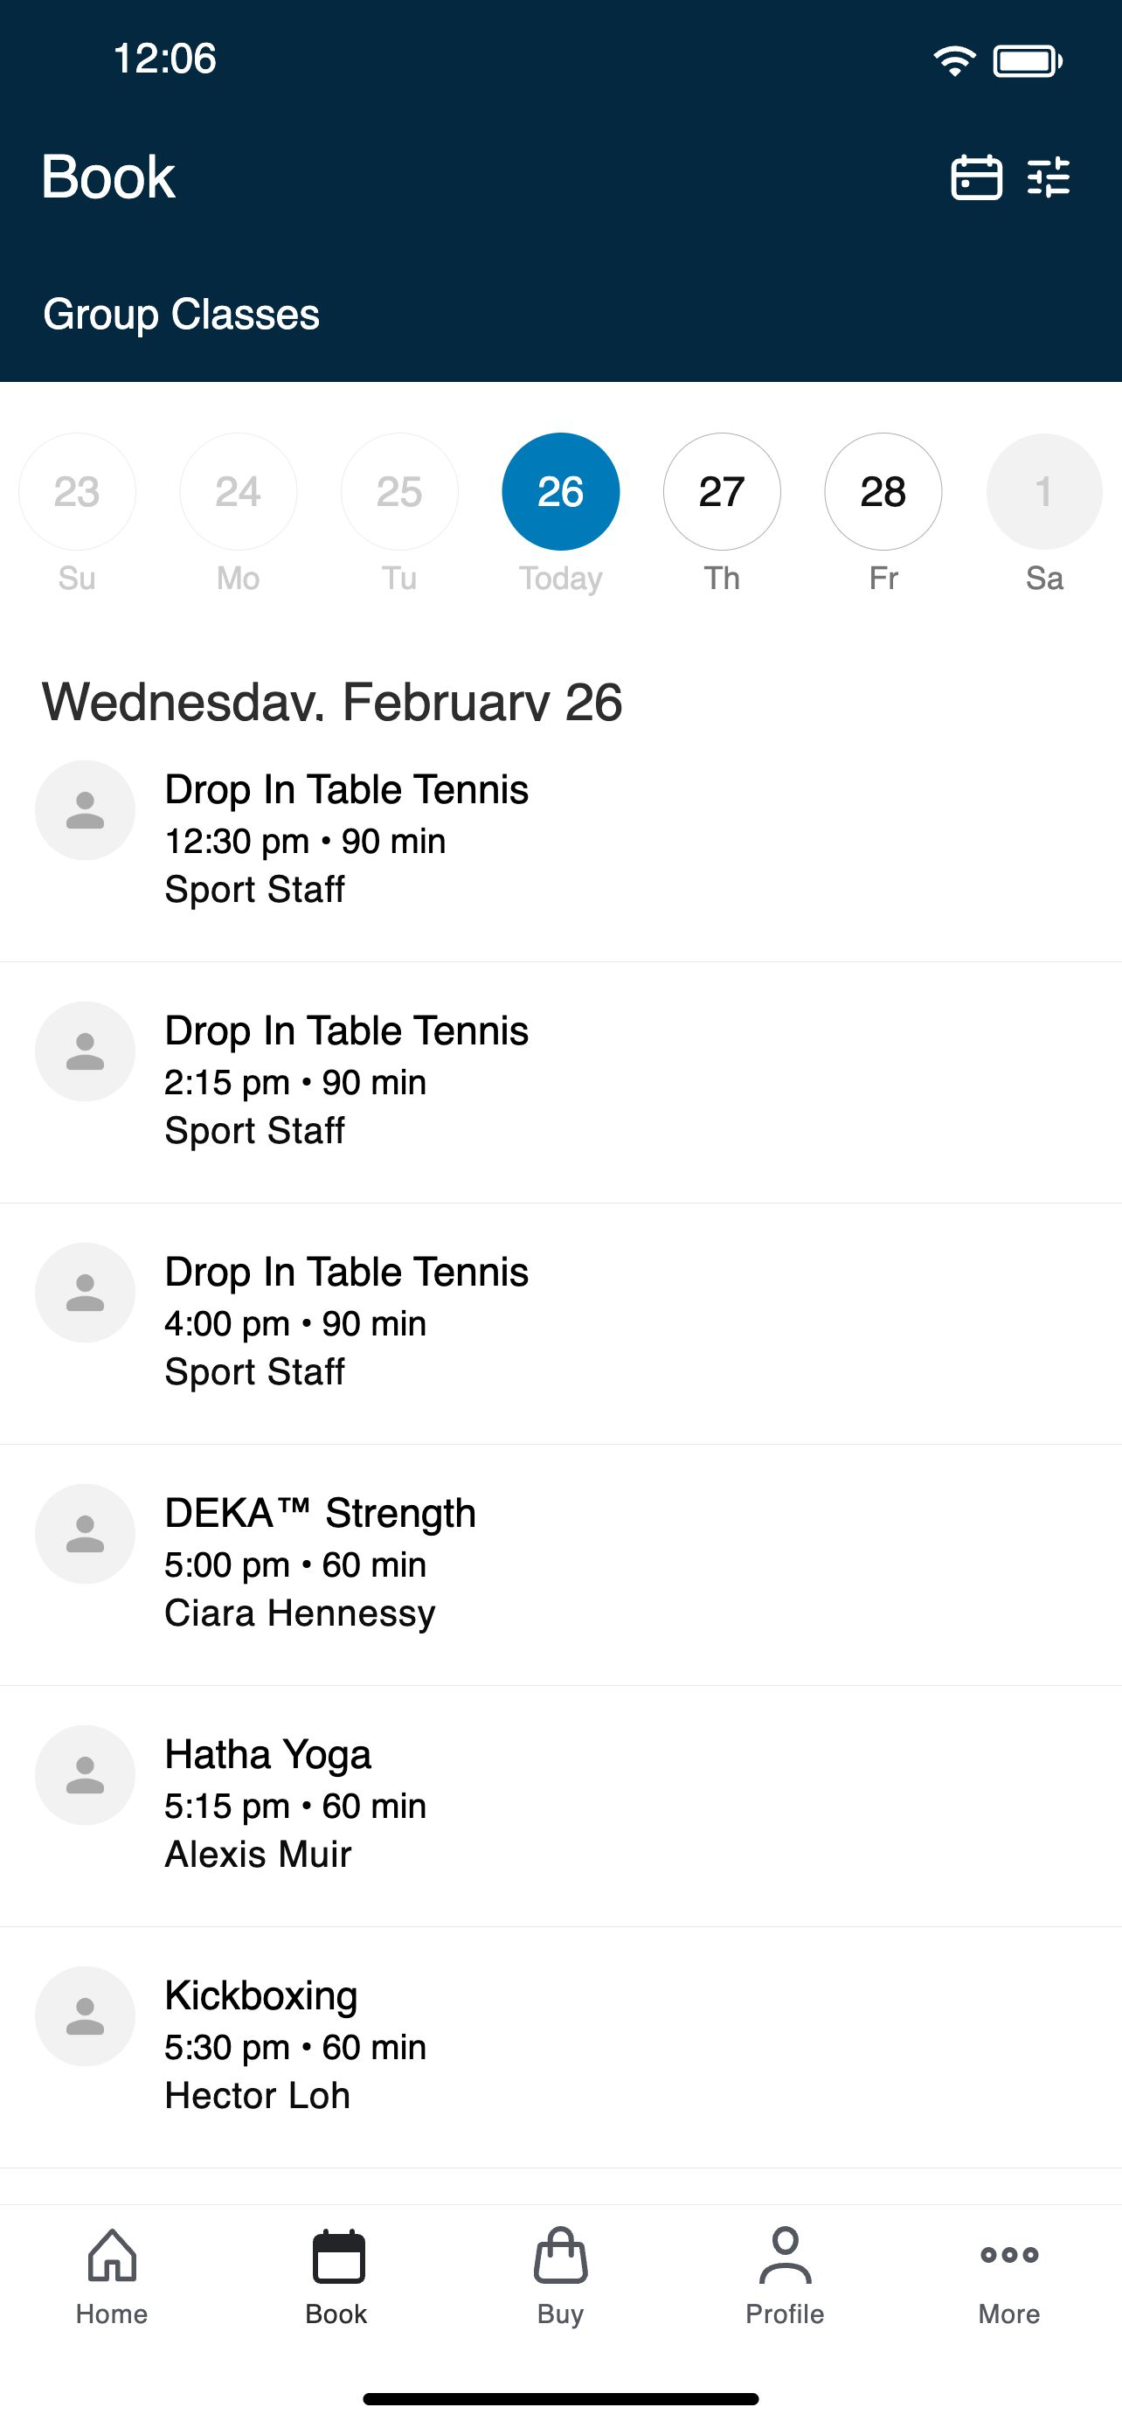
Task: Open the 2:15 pm Drop In Table Tennis class
Action: tap(560, 1083)
